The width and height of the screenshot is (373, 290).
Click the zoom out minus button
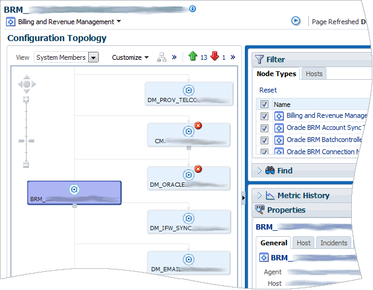click(x=26, y=165)
